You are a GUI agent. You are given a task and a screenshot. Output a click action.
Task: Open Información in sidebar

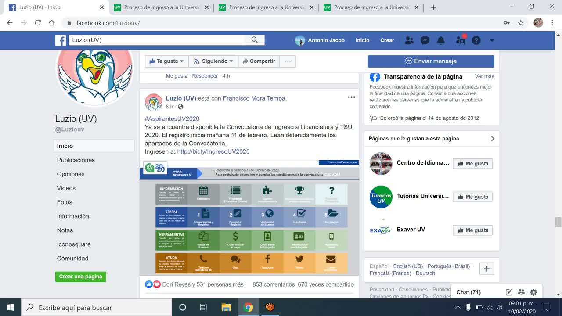click(x=73, y=216)
